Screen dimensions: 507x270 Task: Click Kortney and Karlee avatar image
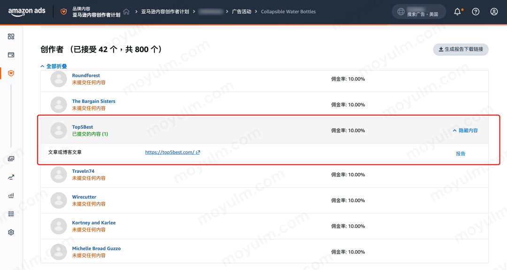coord(59,226)
